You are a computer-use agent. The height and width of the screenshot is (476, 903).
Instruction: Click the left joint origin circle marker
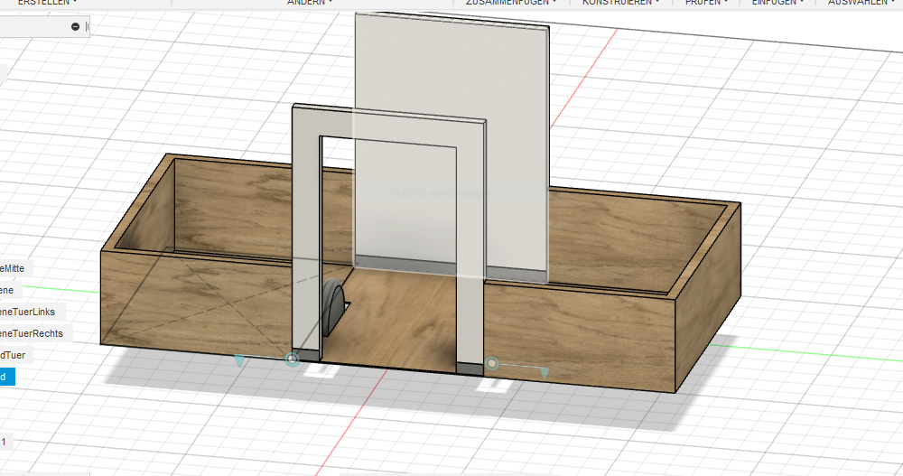292,359
